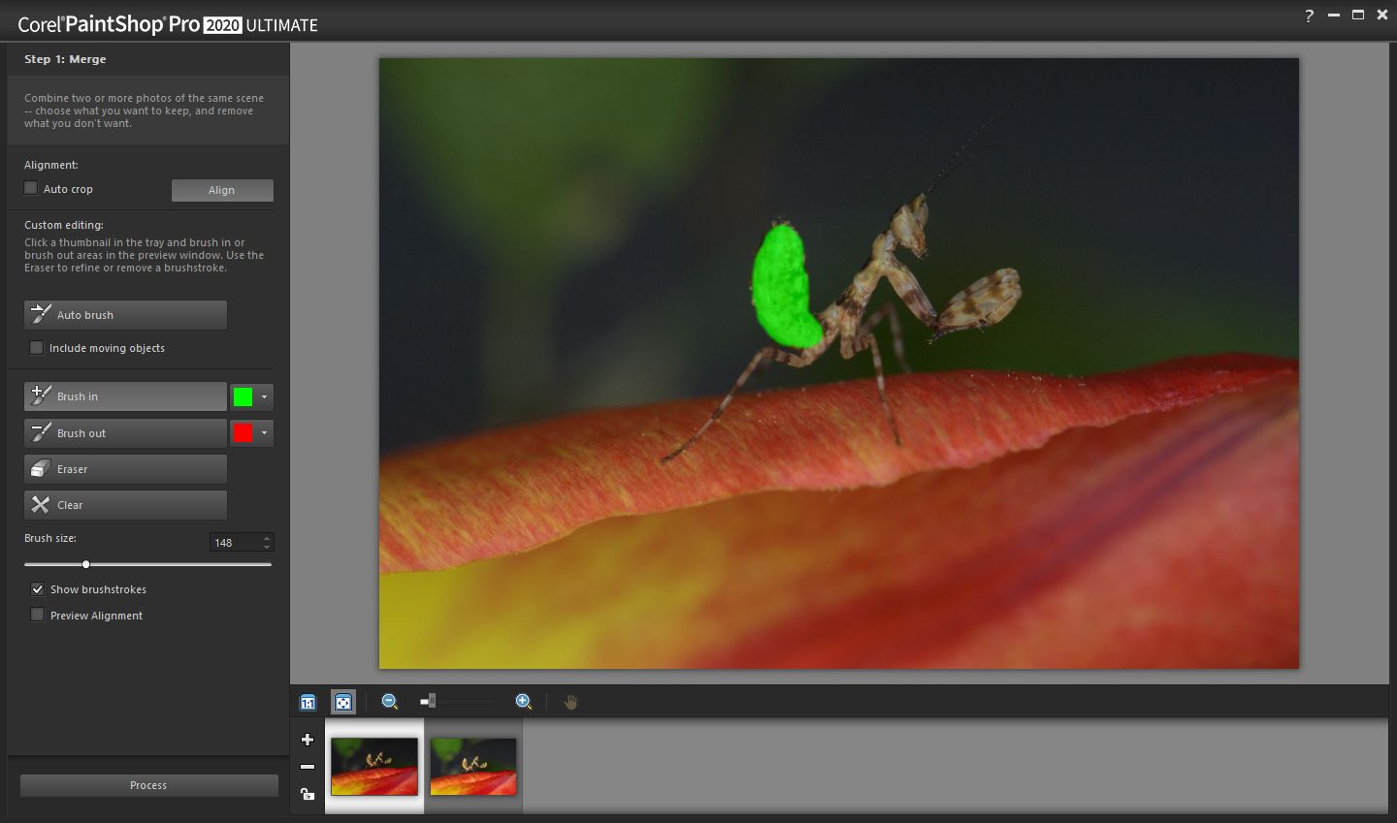
Task: Click the Zoom in magnifier icon
Action: 523,701
